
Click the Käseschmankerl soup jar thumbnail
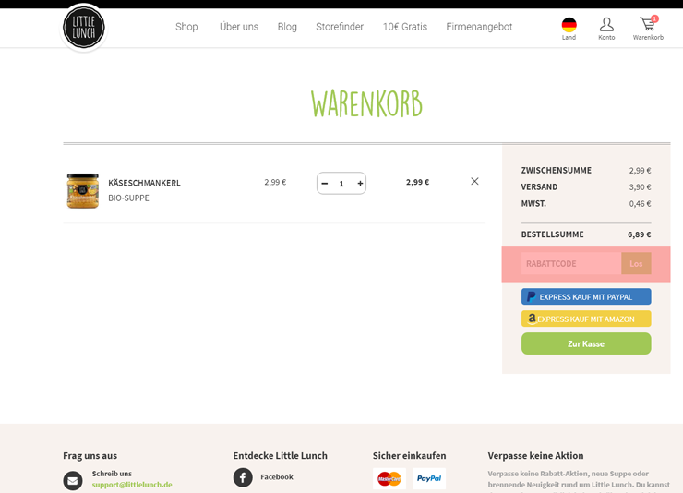click(83, 190)
